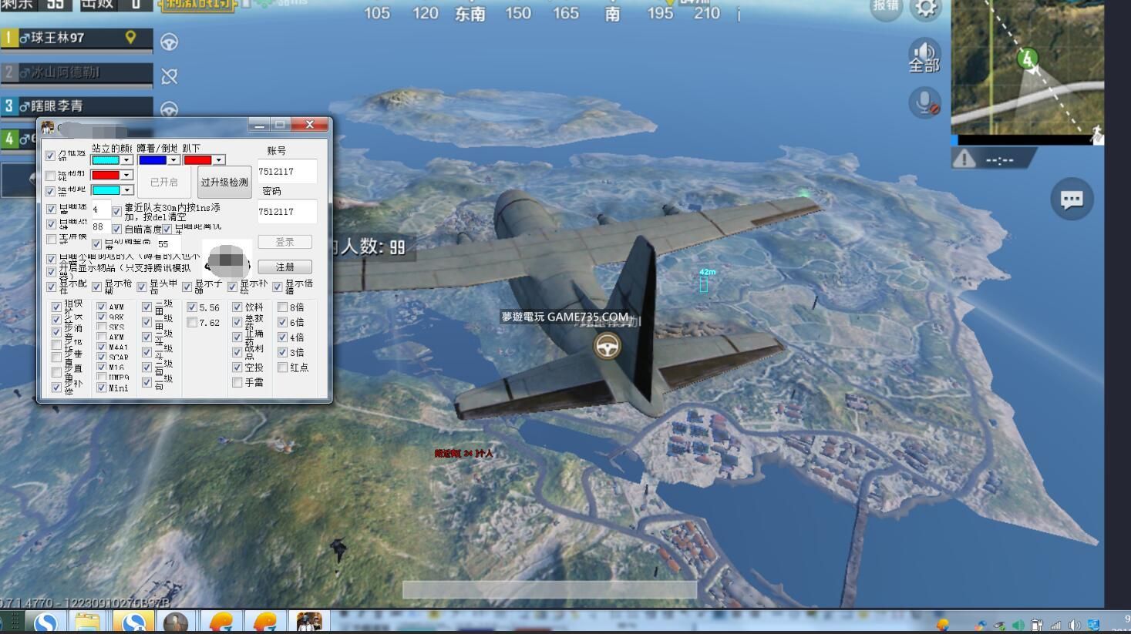
Task: Open the chat bubble icon
Action: tap(1072, 200)
